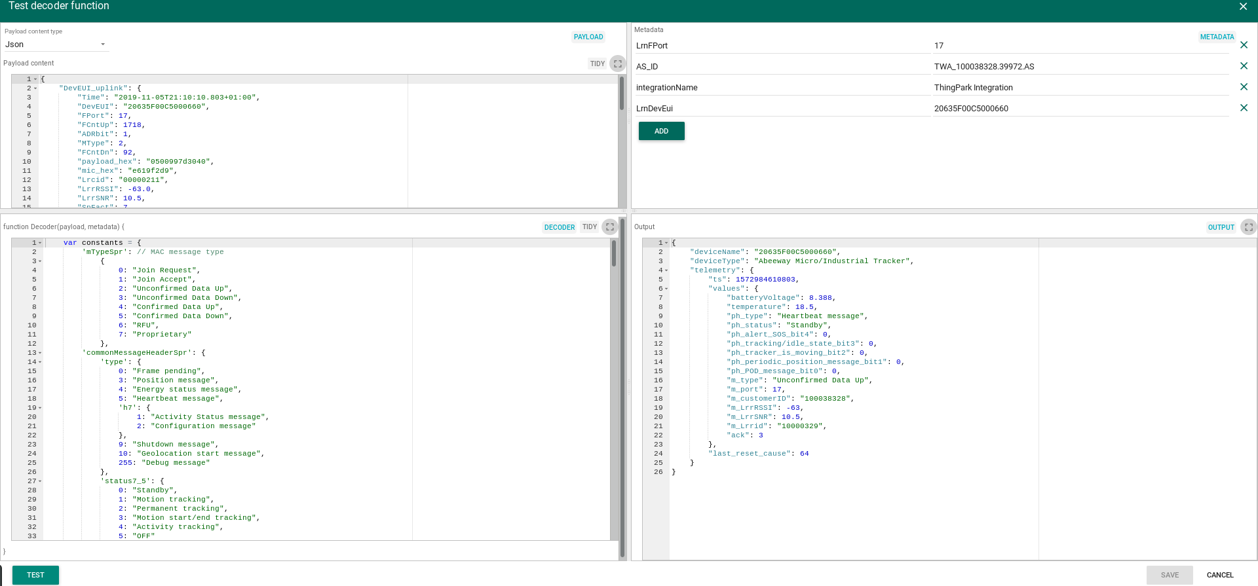Click the payload editor vertical scrollbar

[x=622, y=93]
